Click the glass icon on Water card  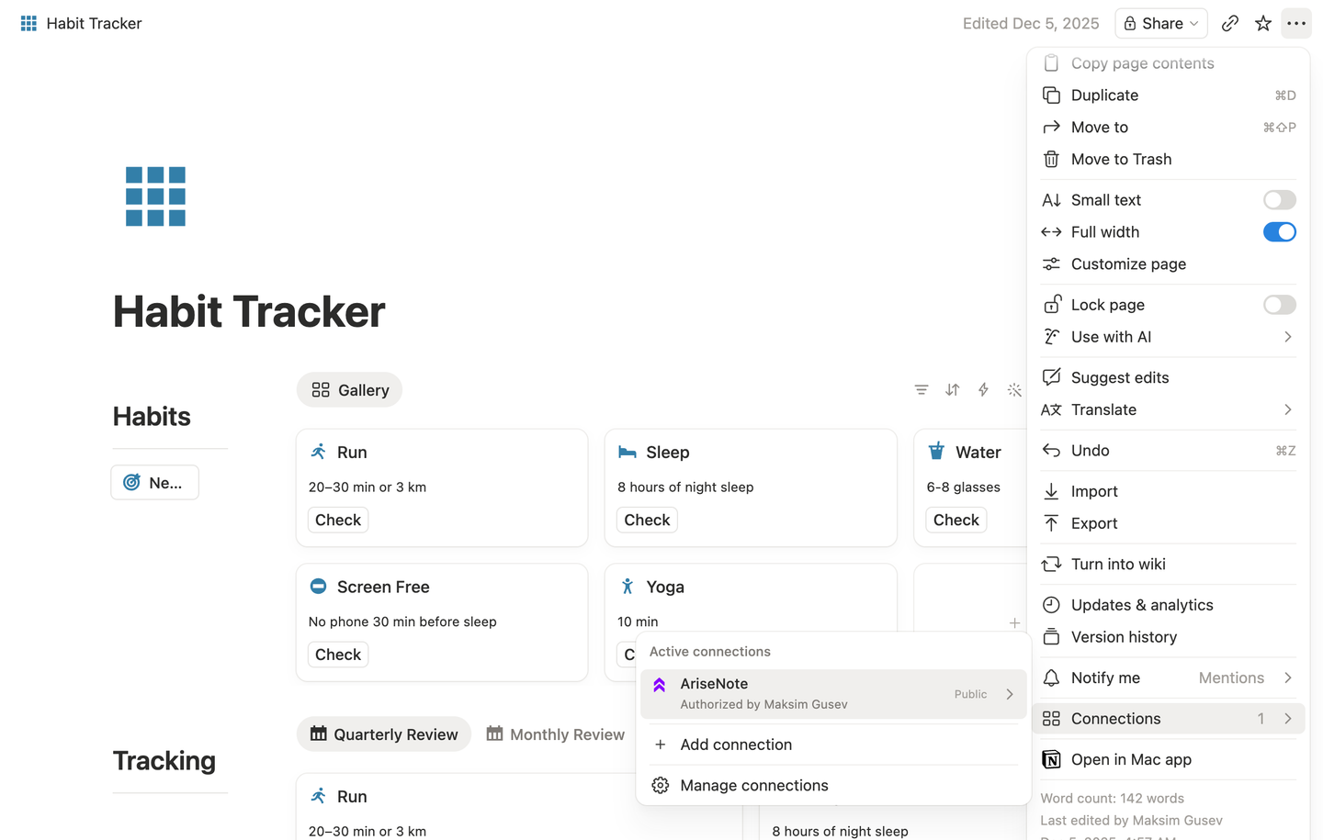click(936, 451)
